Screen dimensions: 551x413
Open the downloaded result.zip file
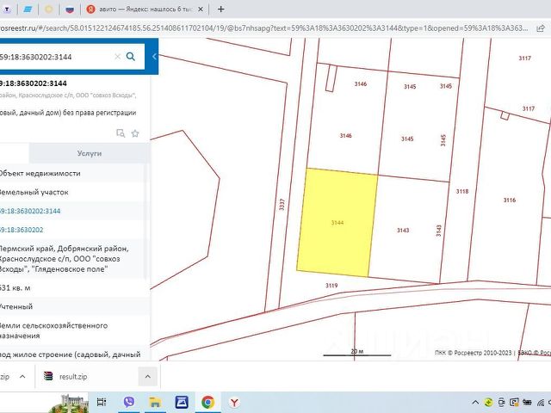coord(73,377)
